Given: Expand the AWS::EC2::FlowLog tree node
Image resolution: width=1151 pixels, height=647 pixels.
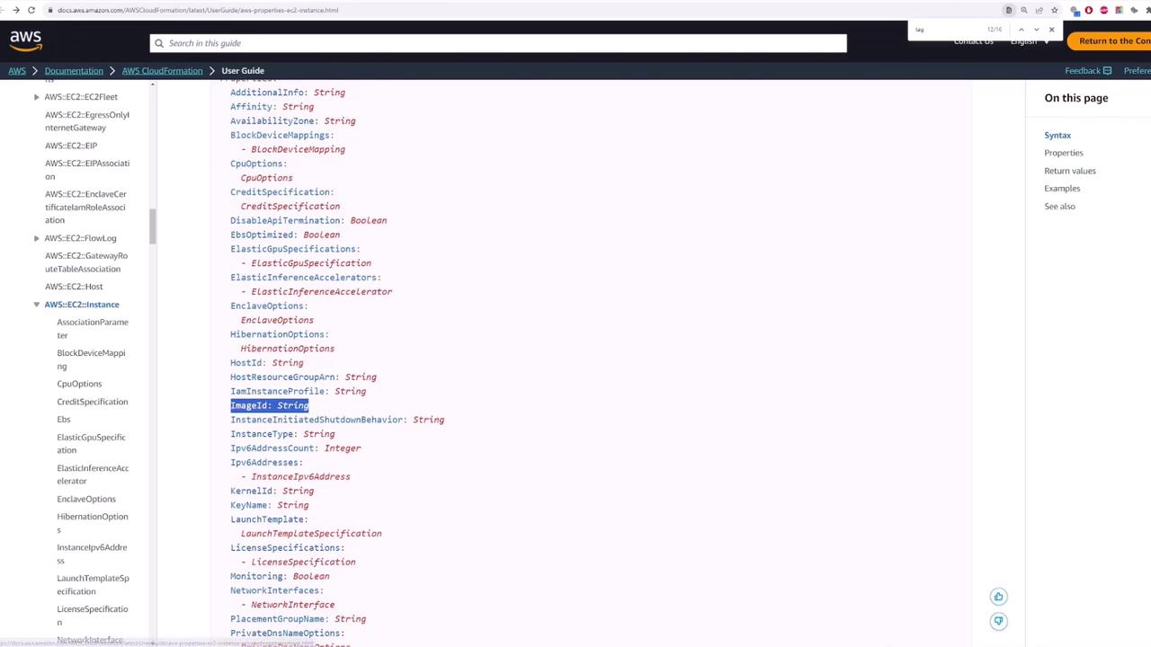Looking at the screenshot, I should pyautogui.click(x=36, y=238).
